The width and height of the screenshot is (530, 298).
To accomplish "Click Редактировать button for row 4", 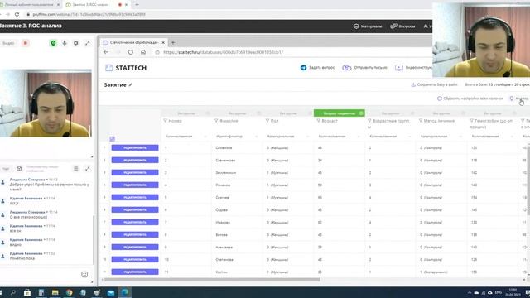I will (x=135, y=185).
